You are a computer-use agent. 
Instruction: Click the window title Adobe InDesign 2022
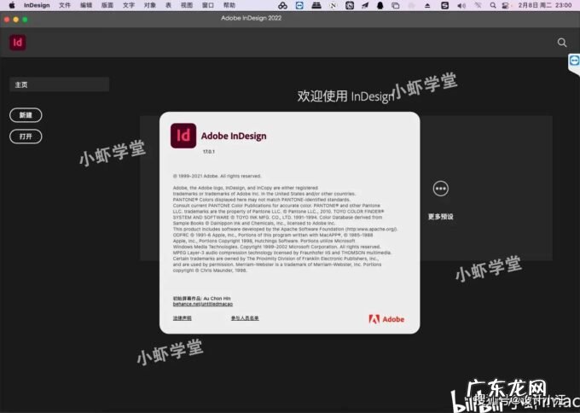point(251,18)
